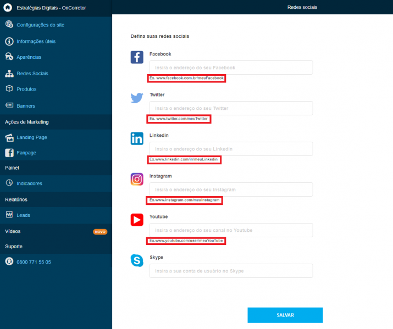Focus the Skype user account field
This screenshot has width=393, height=329.
[x=231, y=271]
